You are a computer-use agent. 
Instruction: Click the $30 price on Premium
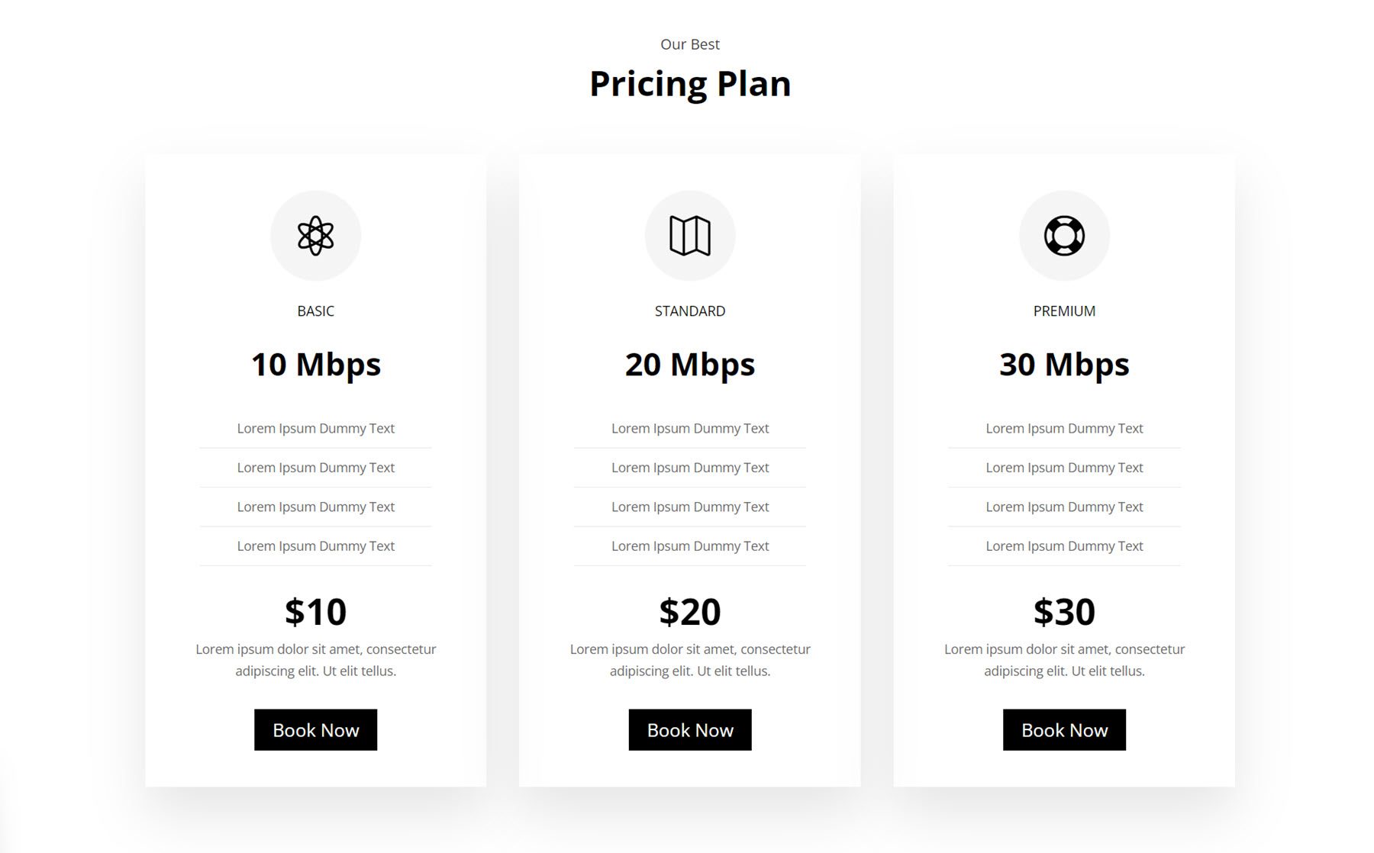(1064, 611)
